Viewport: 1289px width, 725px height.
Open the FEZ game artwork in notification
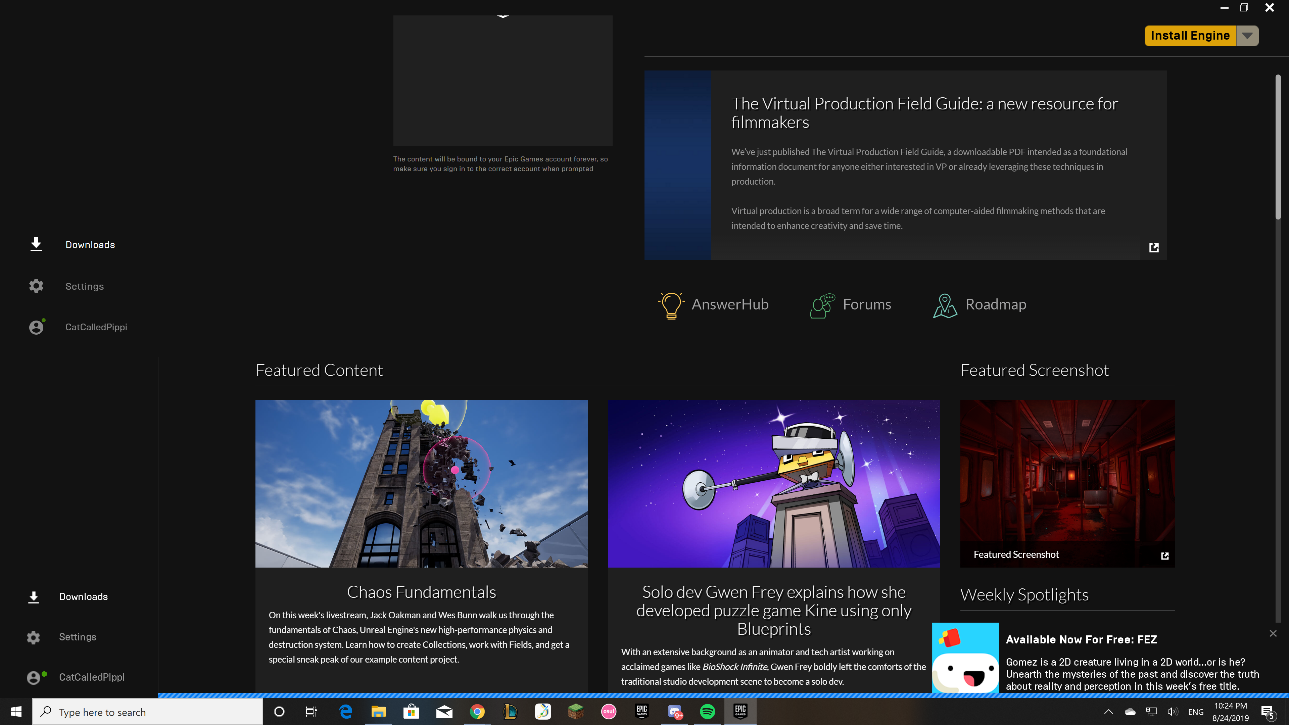pyautogui.click(x=966, y=658)
